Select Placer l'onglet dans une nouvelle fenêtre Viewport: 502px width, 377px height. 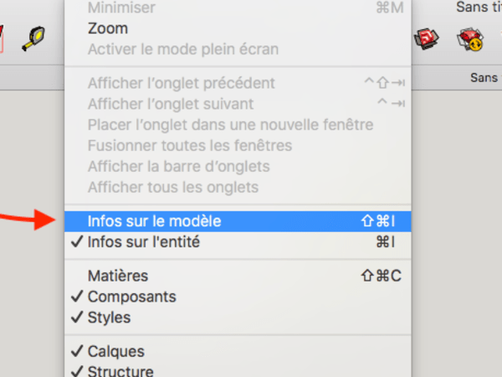coord(230,125)
